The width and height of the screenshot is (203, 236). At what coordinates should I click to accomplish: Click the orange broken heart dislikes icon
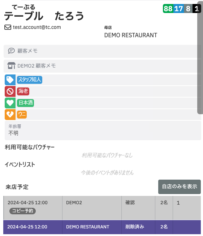(x=10, y=115)
